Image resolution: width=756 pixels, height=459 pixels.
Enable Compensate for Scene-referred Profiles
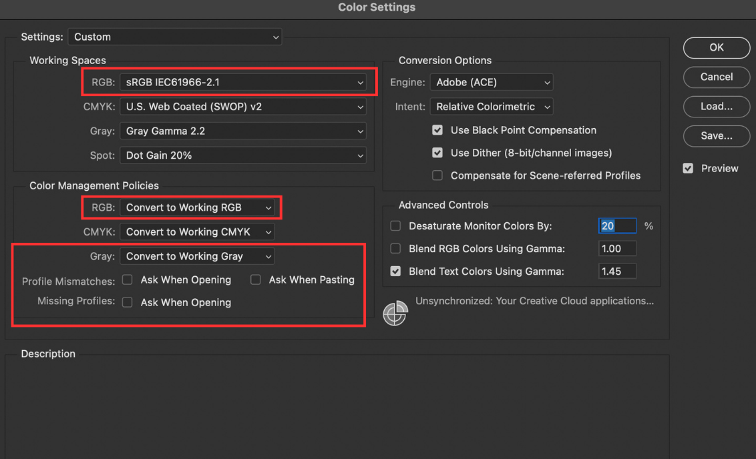click(437, 175)
